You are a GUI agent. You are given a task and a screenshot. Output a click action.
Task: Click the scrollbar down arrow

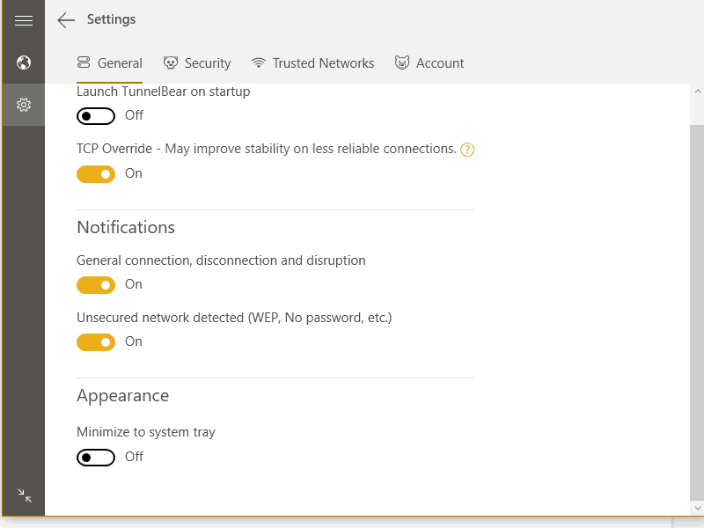click(x=696, y=508)
